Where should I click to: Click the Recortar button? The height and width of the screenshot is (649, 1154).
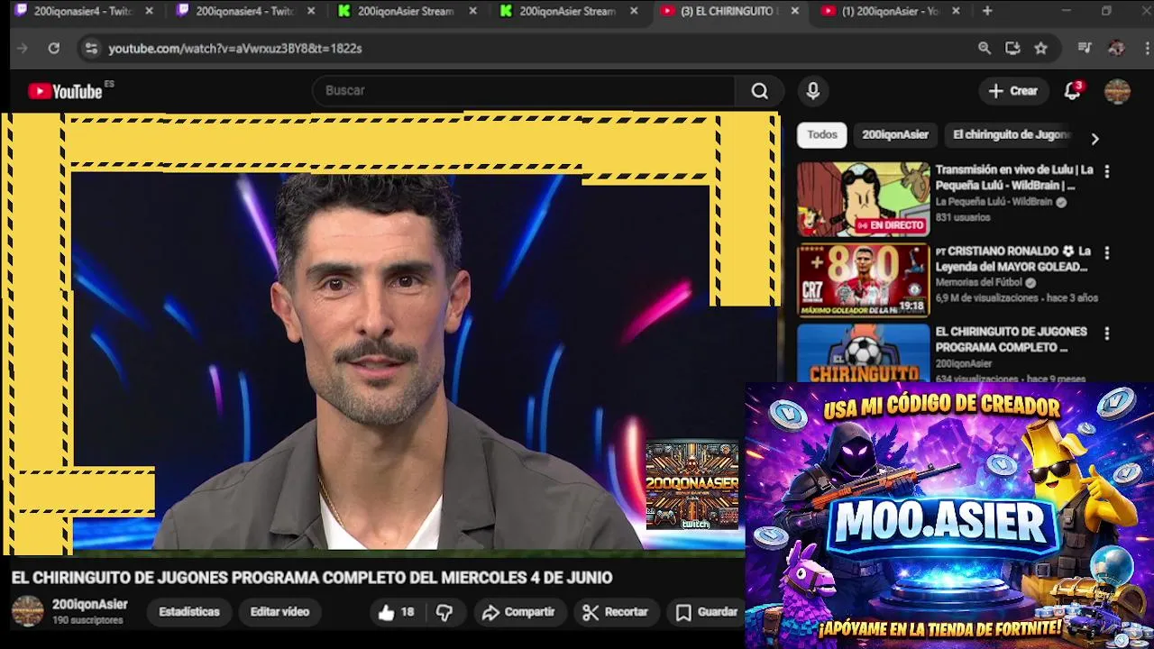coord(616,612)
